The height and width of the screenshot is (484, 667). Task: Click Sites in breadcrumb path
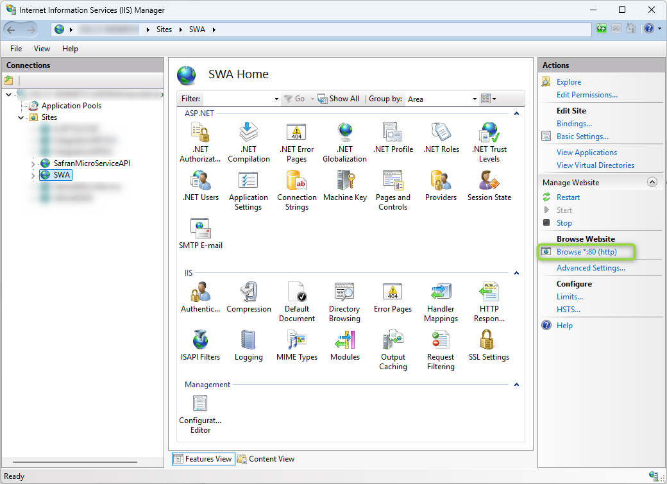tap(164, 29)
